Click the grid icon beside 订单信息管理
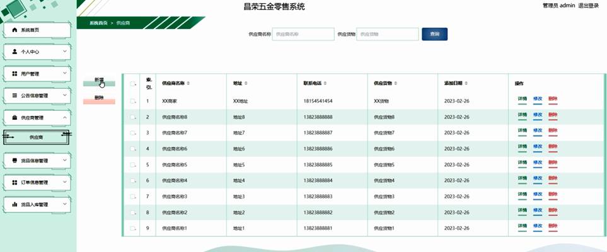This screenshot has width=607, height=252. [14, 182]
